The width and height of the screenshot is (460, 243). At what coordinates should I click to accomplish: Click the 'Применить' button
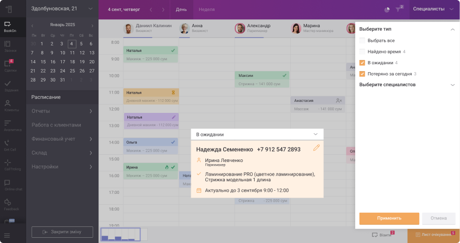[389, 218]
